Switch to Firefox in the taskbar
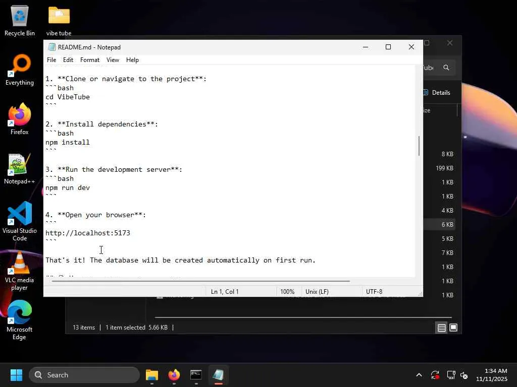 [174, 375]
